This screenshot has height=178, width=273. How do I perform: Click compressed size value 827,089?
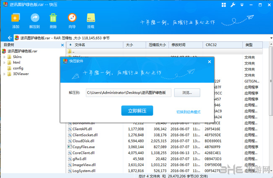coord(160,147)
